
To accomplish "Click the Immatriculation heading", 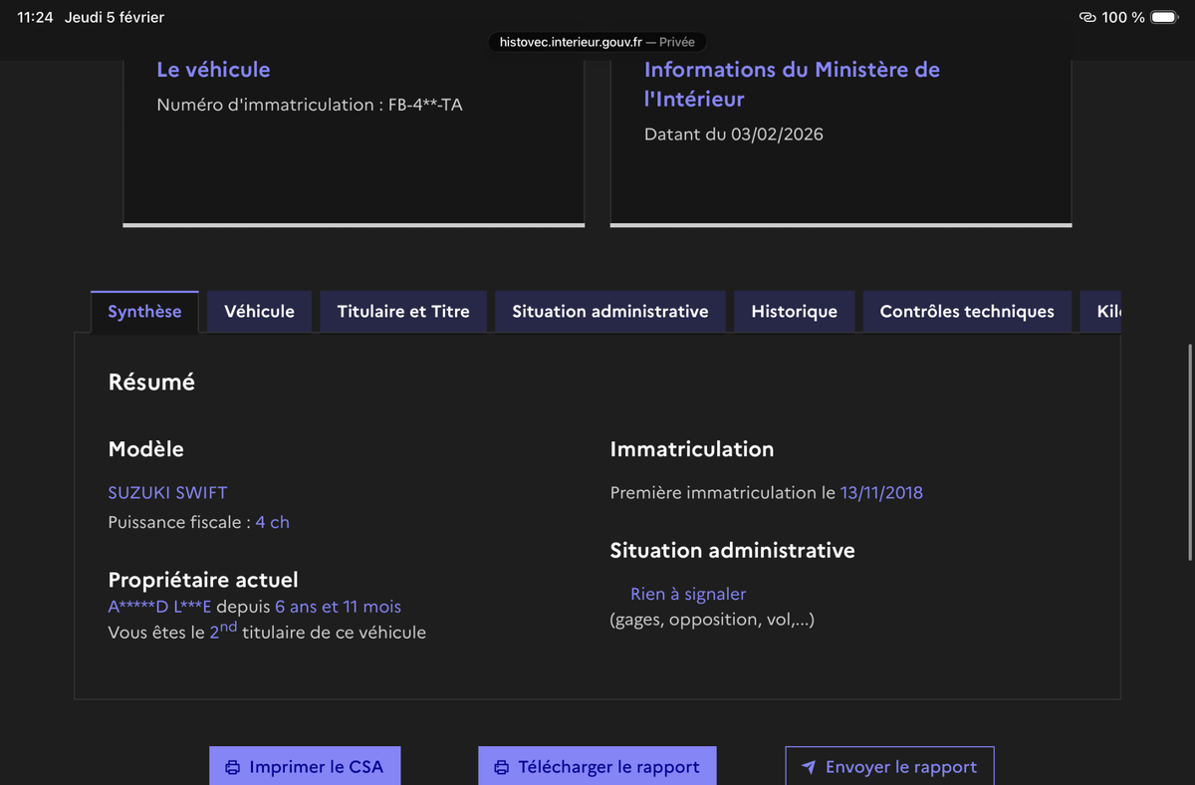I will 692,449.
